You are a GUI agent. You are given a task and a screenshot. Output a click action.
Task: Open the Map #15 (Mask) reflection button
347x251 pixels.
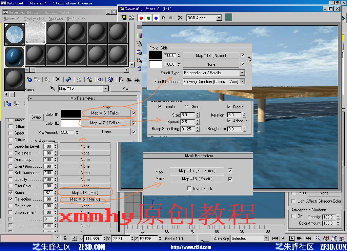(x=85, y=199)
